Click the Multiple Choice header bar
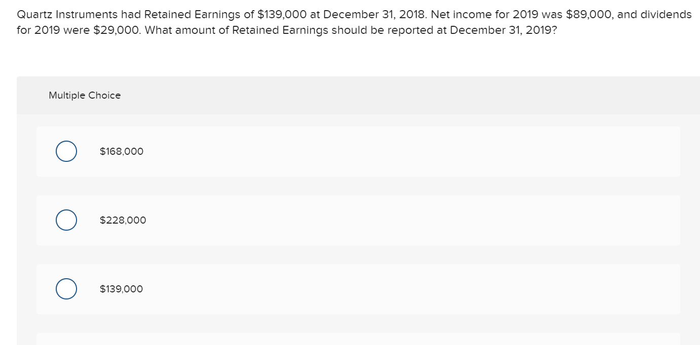 coord(355,95)
